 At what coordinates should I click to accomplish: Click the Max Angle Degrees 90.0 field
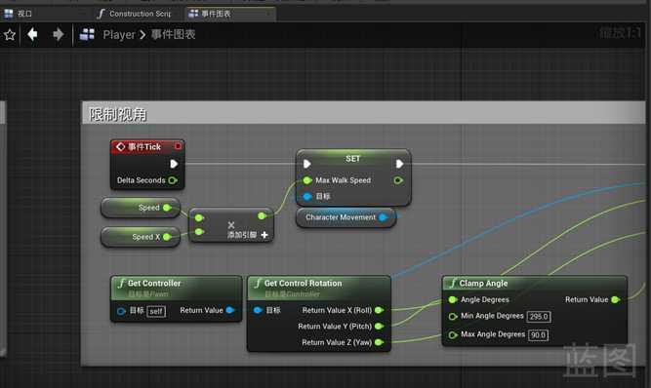(538, 335)
